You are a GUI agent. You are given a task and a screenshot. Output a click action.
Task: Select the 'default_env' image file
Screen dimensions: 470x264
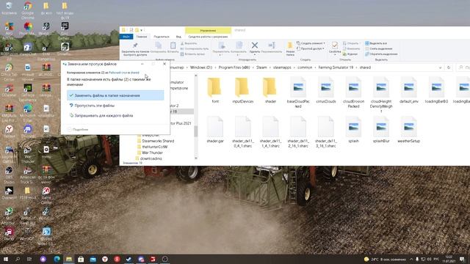409,90
